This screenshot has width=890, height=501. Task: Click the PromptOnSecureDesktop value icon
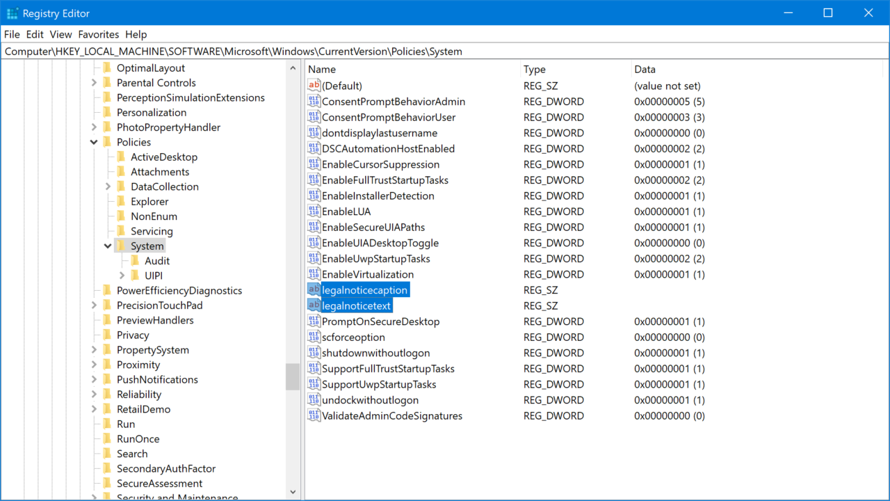tap(314, 321)
